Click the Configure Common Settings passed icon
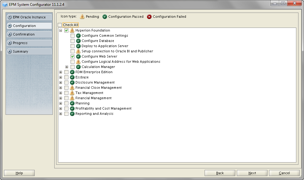Viewport: 304px width, 180px height. click(78, 36)
